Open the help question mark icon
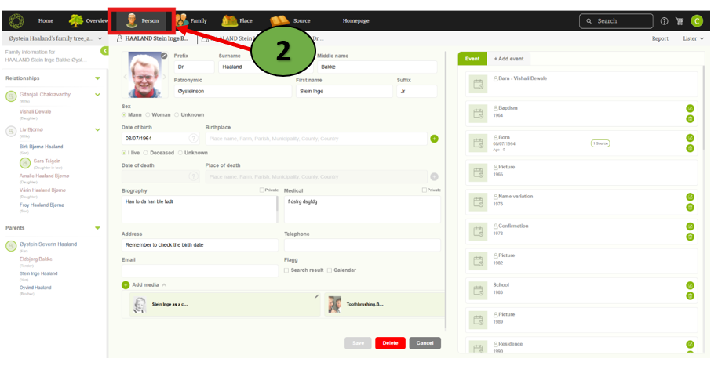The width and height of the screenshot is (718, 373). tap(664, 21)
